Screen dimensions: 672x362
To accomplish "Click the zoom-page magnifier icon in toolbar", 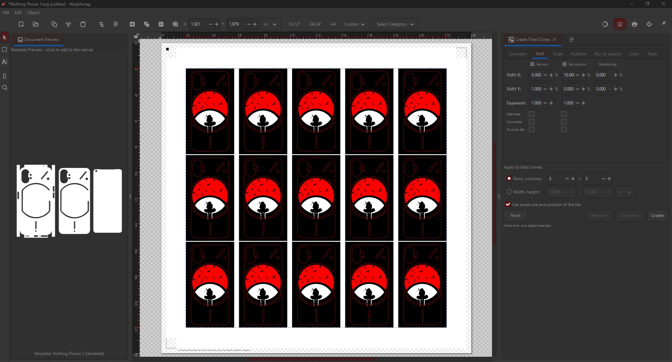I will pos(175,24).
